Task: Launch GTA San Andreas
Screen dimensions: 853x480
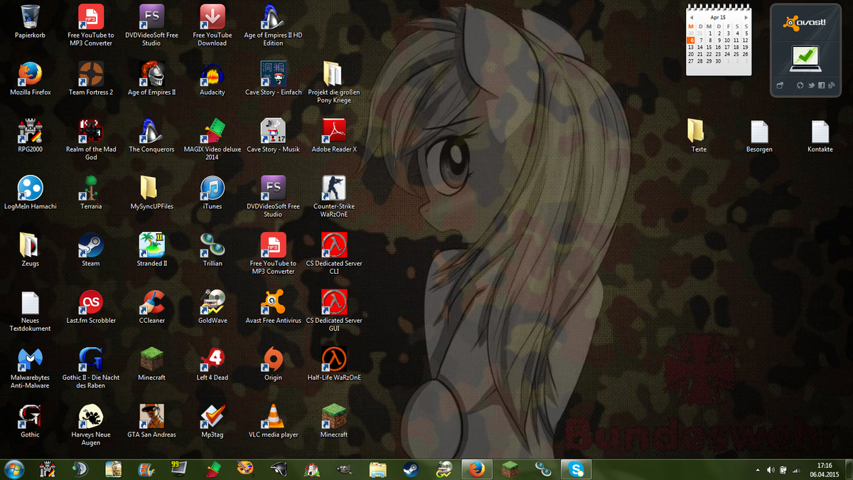Action: (152, 421)
